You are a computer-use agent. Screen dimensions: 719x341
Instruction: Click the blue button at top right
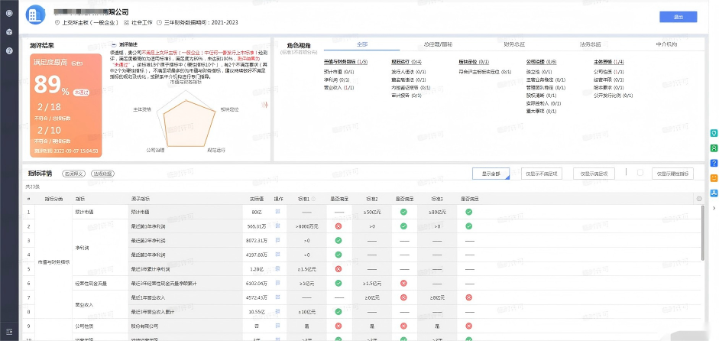[x=678, y=16]
